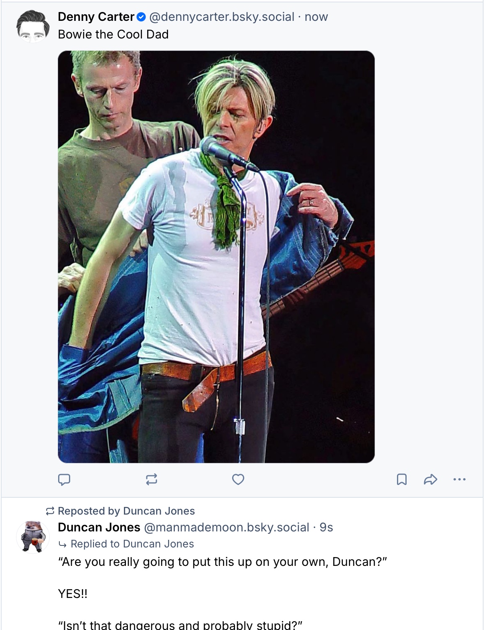Image resolution: width=486 pixels, height=630 pixels.
Task: Click the Duncan Jones author name
Action: [99, 527]
